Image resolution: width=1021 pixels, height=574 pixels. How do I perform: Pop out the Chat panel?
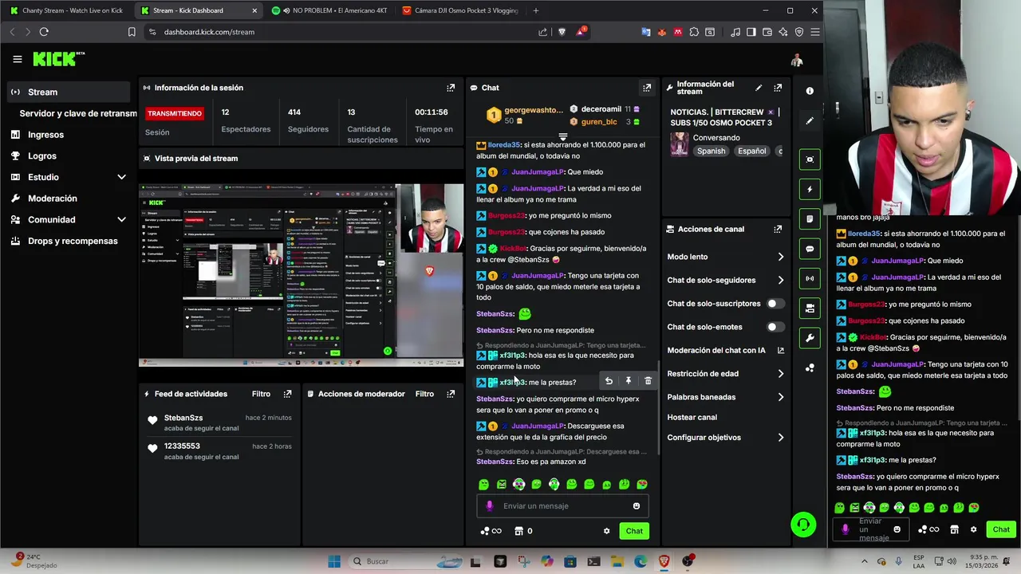(647, 88)
